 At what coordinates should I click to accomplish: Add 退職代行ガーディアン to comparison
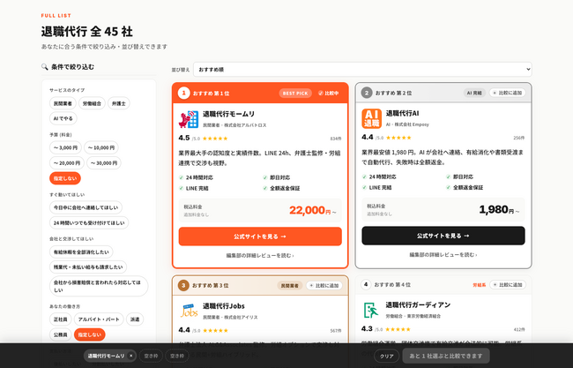pyautogui.click(x=508, y=284)
